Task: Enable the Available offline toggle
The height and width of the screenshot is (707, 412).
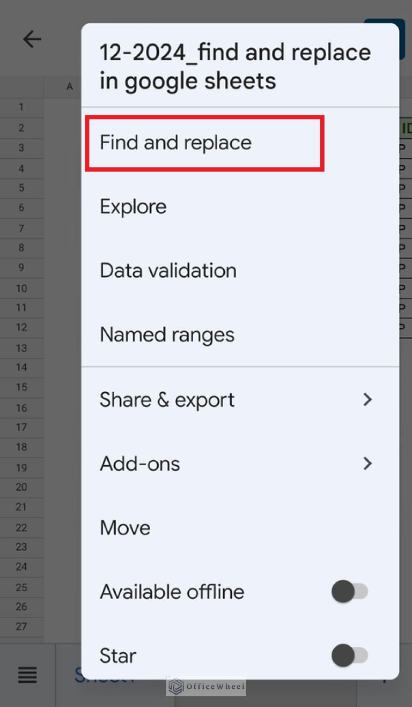Action: pyautogui.click(x=349, y=591)
